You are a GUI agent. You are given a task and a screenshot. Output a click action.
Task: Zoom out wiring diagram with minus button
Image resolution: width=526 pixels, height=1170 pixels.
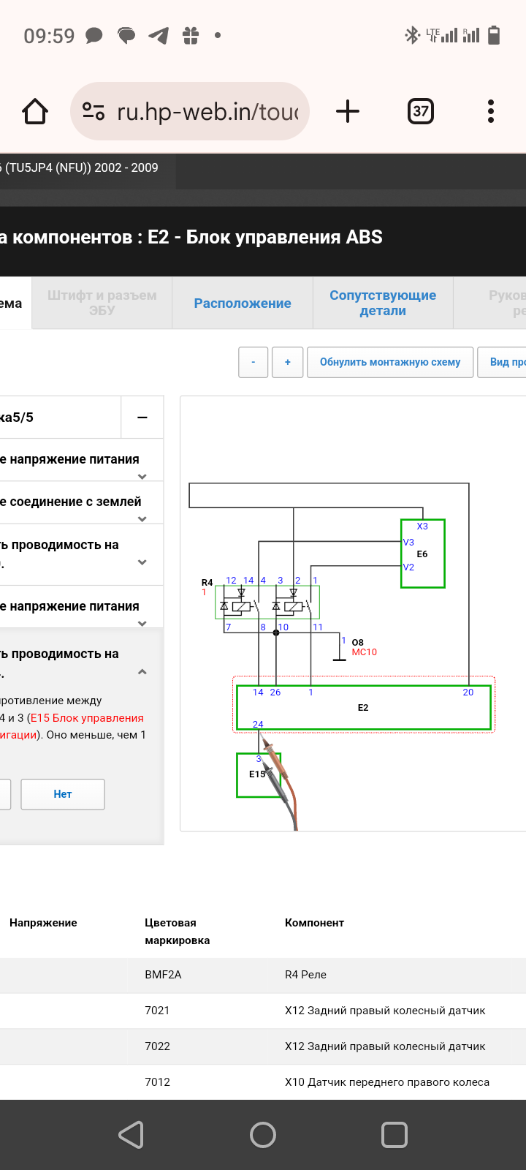(254, 362)
